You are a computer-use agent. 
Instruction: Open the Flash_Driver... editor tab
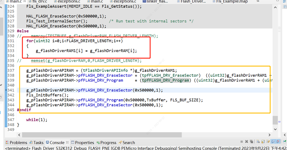click(x=191, y=1)
